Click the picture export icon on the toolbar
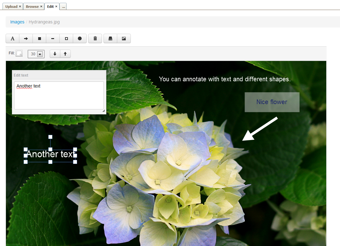 124,38
